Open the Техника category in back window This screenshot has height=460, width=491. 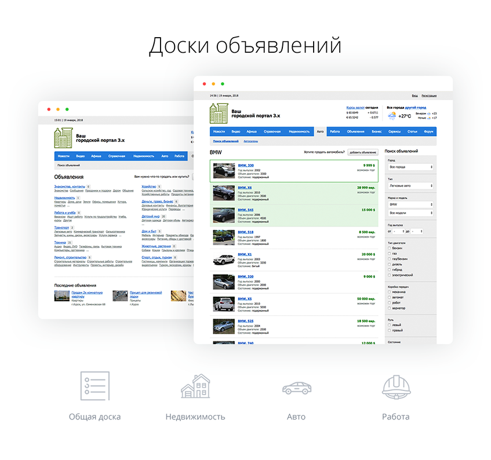[60, 243]
